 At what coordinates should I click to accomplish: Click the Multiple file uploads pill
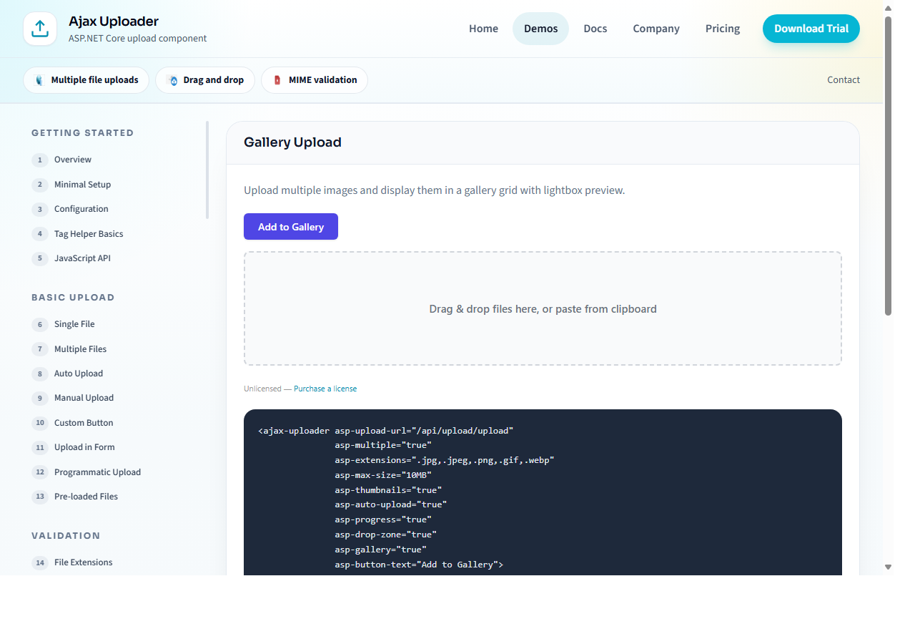[x=86, y=80]
